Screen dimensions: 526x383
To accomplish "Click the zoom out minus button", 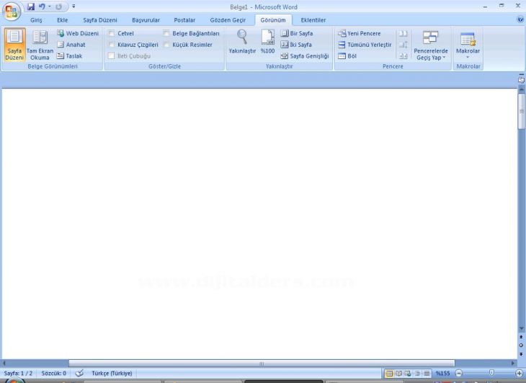I will (x=459, y=374).
